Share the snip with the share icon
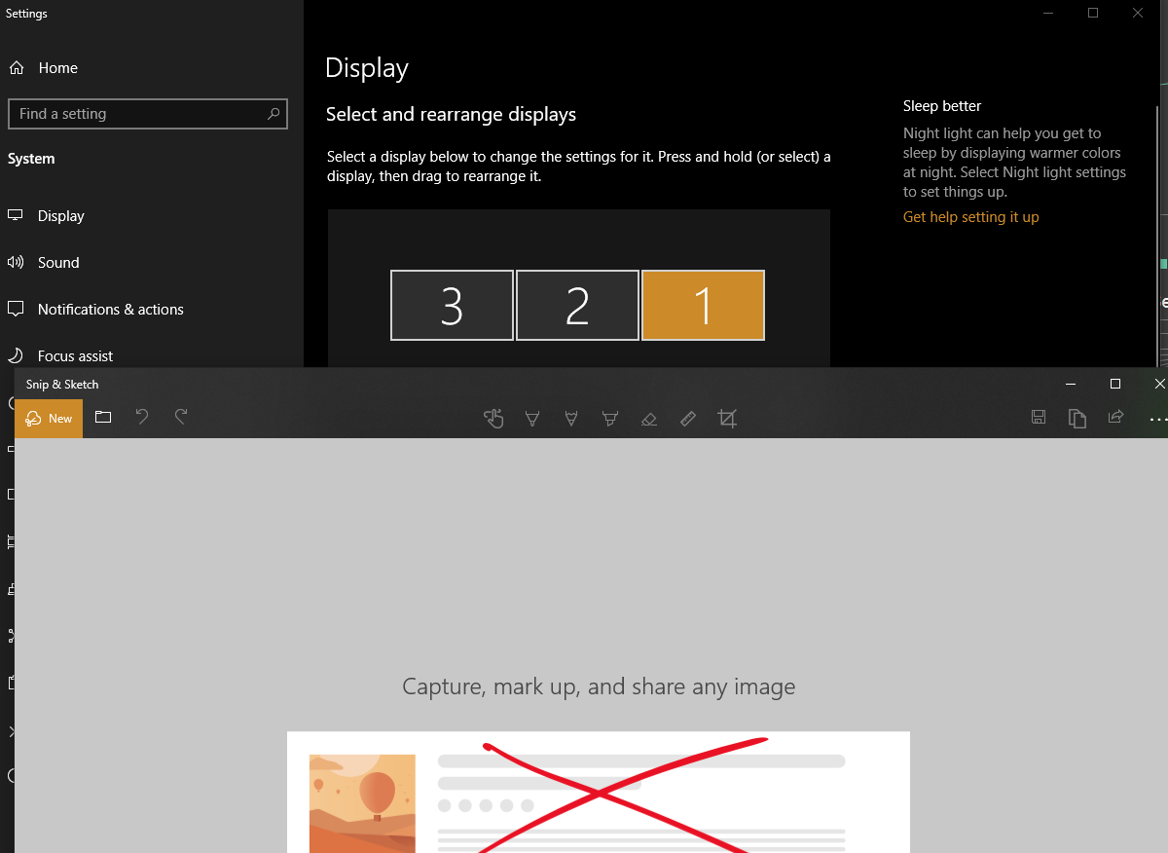This screenshot has width=1168, height=853. [x=1115, y=418]
